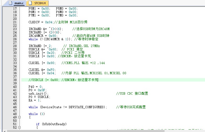The image size is (205, 132).
Task: Click 'if (bUsbOutReady)' line
Action: (51, 124)
